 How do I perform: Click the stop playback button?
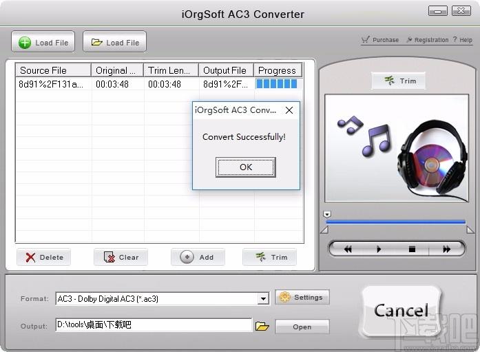412,249
